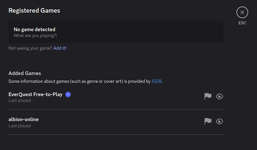Click the 'What are you playing?!' subtitle
Image resolution: width=257 pixels, height=150 pixels.
pos(35,36)
